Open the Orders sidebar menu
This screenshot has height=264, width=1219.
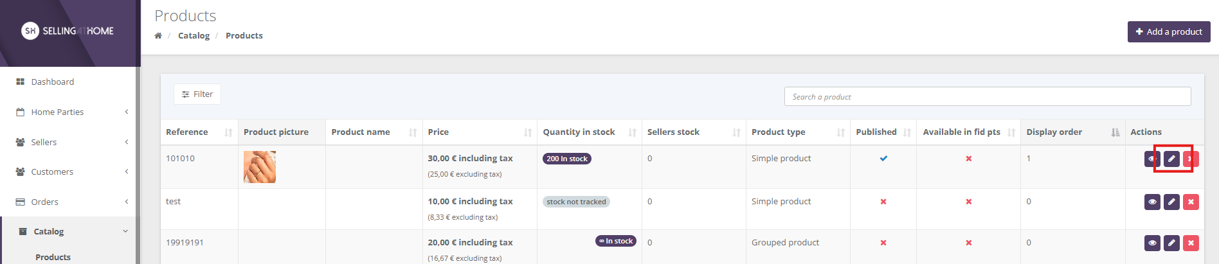click(x=71, y=202)
